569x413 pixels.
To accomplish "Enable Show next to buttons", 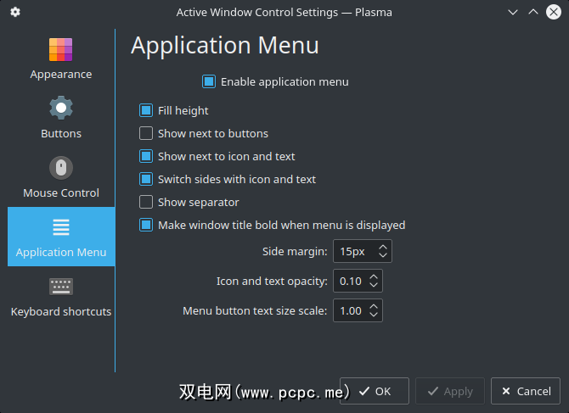I will 146,133.
